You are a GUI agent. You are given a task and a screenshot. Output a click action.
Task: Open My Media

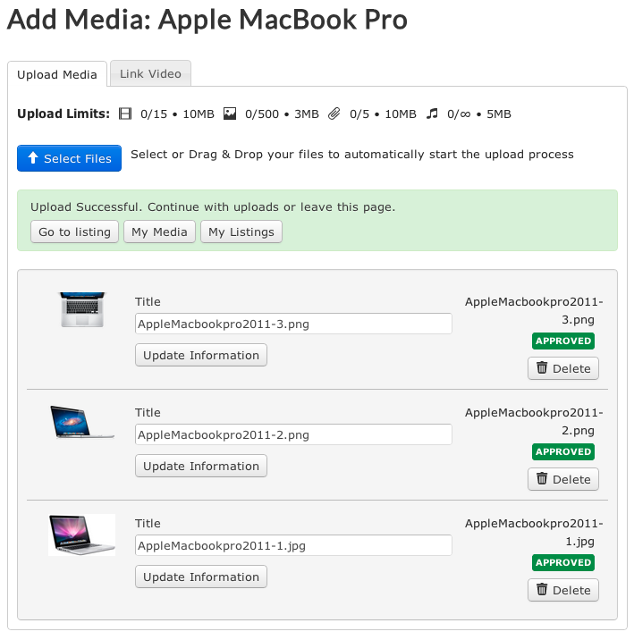click(159, 232)
